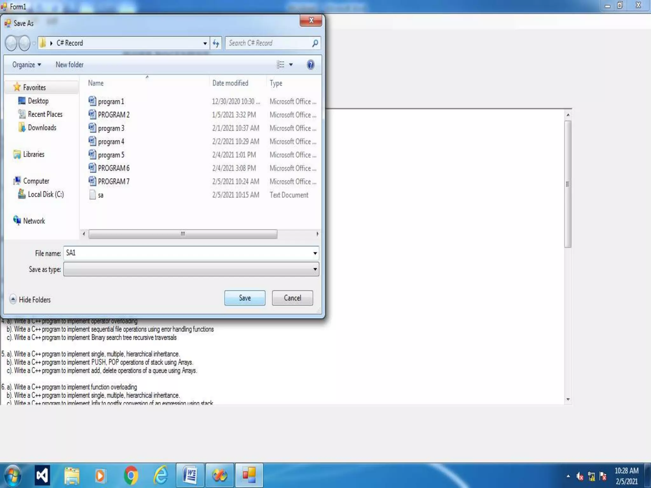Open the Organize menu
This screenshot has width=651, height=488.
(27, 65)
